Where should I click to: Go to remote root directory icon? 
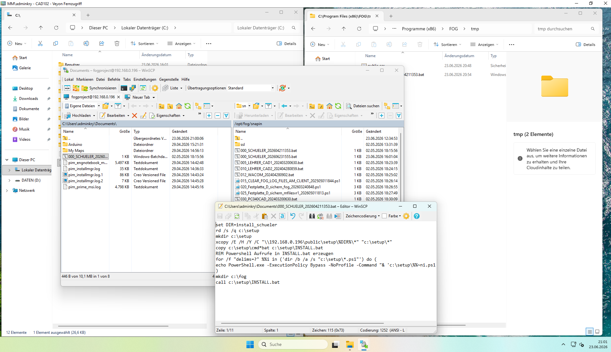click(321, 106)
